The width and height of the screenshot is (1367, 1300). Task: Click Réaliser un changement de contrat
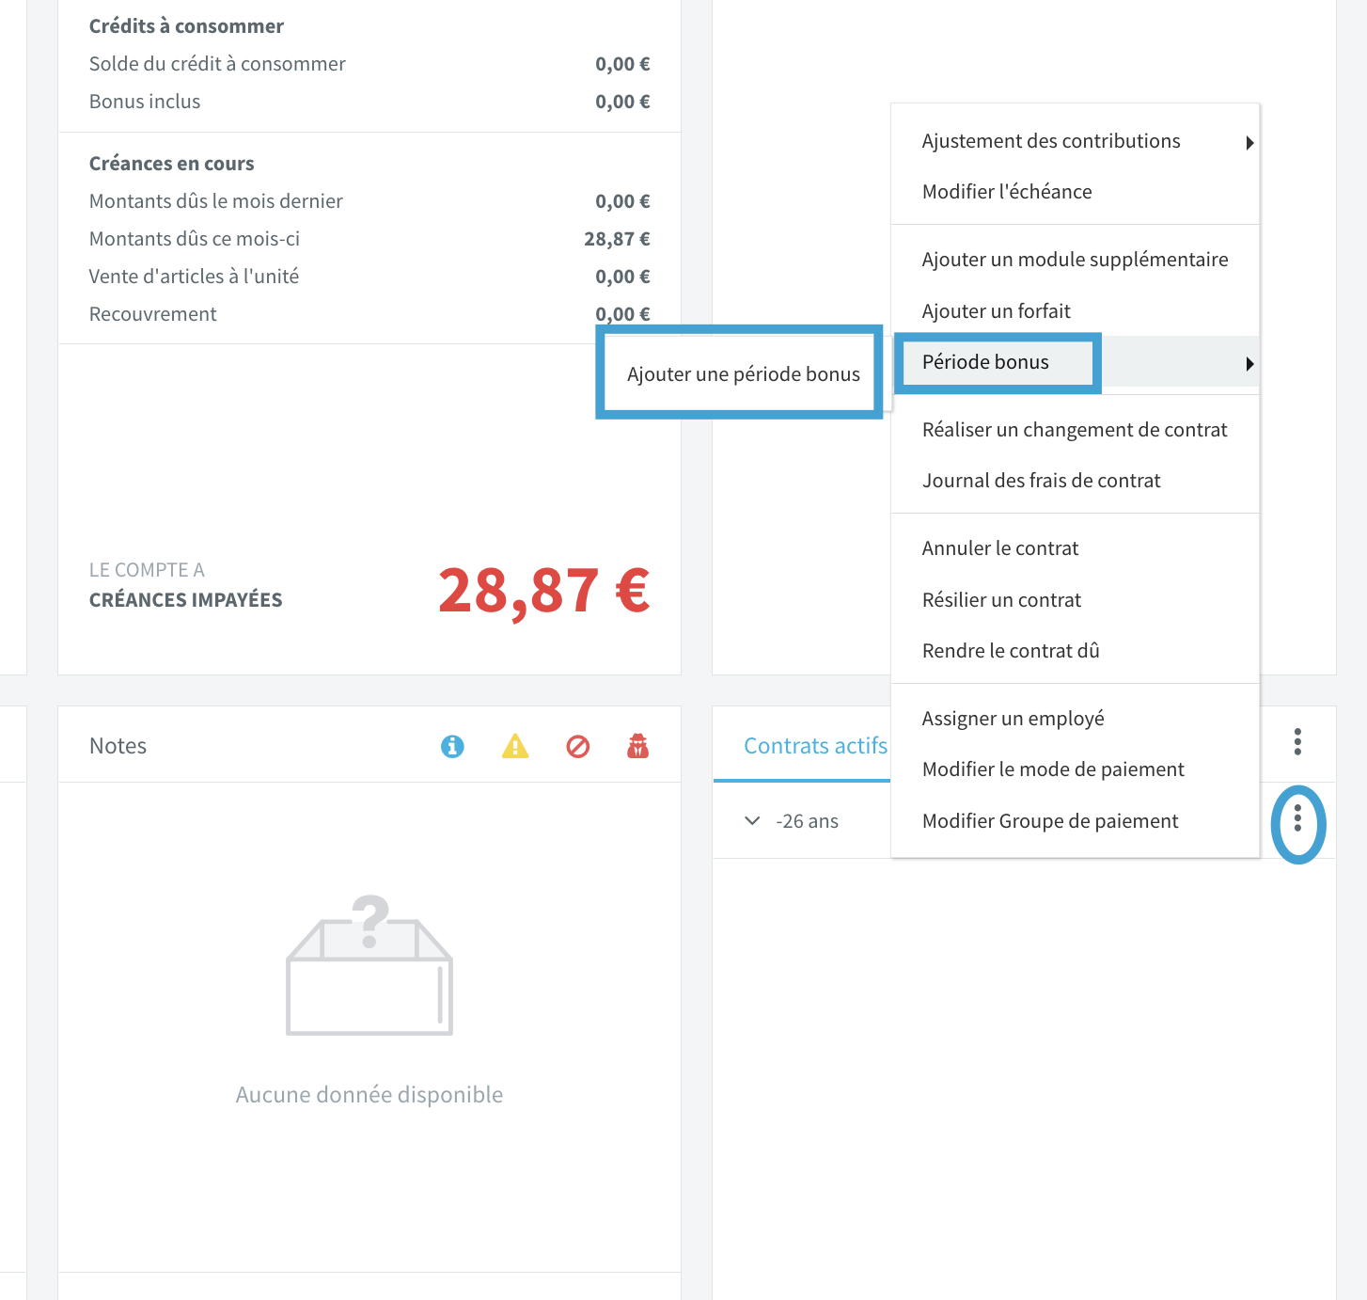point(1075,430)
